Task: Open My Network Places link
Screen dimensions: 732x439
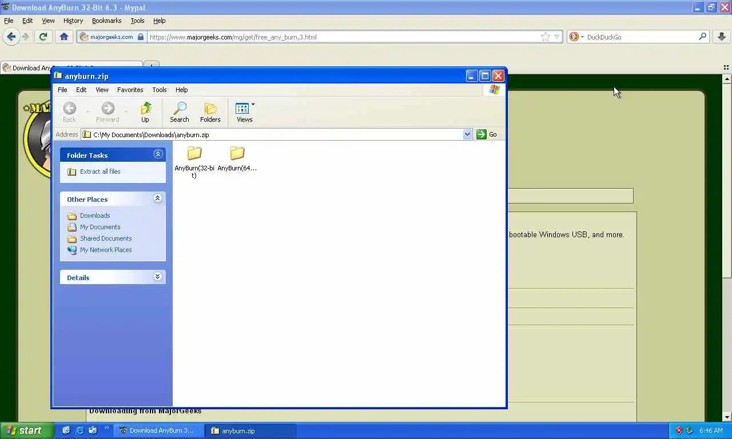Action: pos(106,250)
